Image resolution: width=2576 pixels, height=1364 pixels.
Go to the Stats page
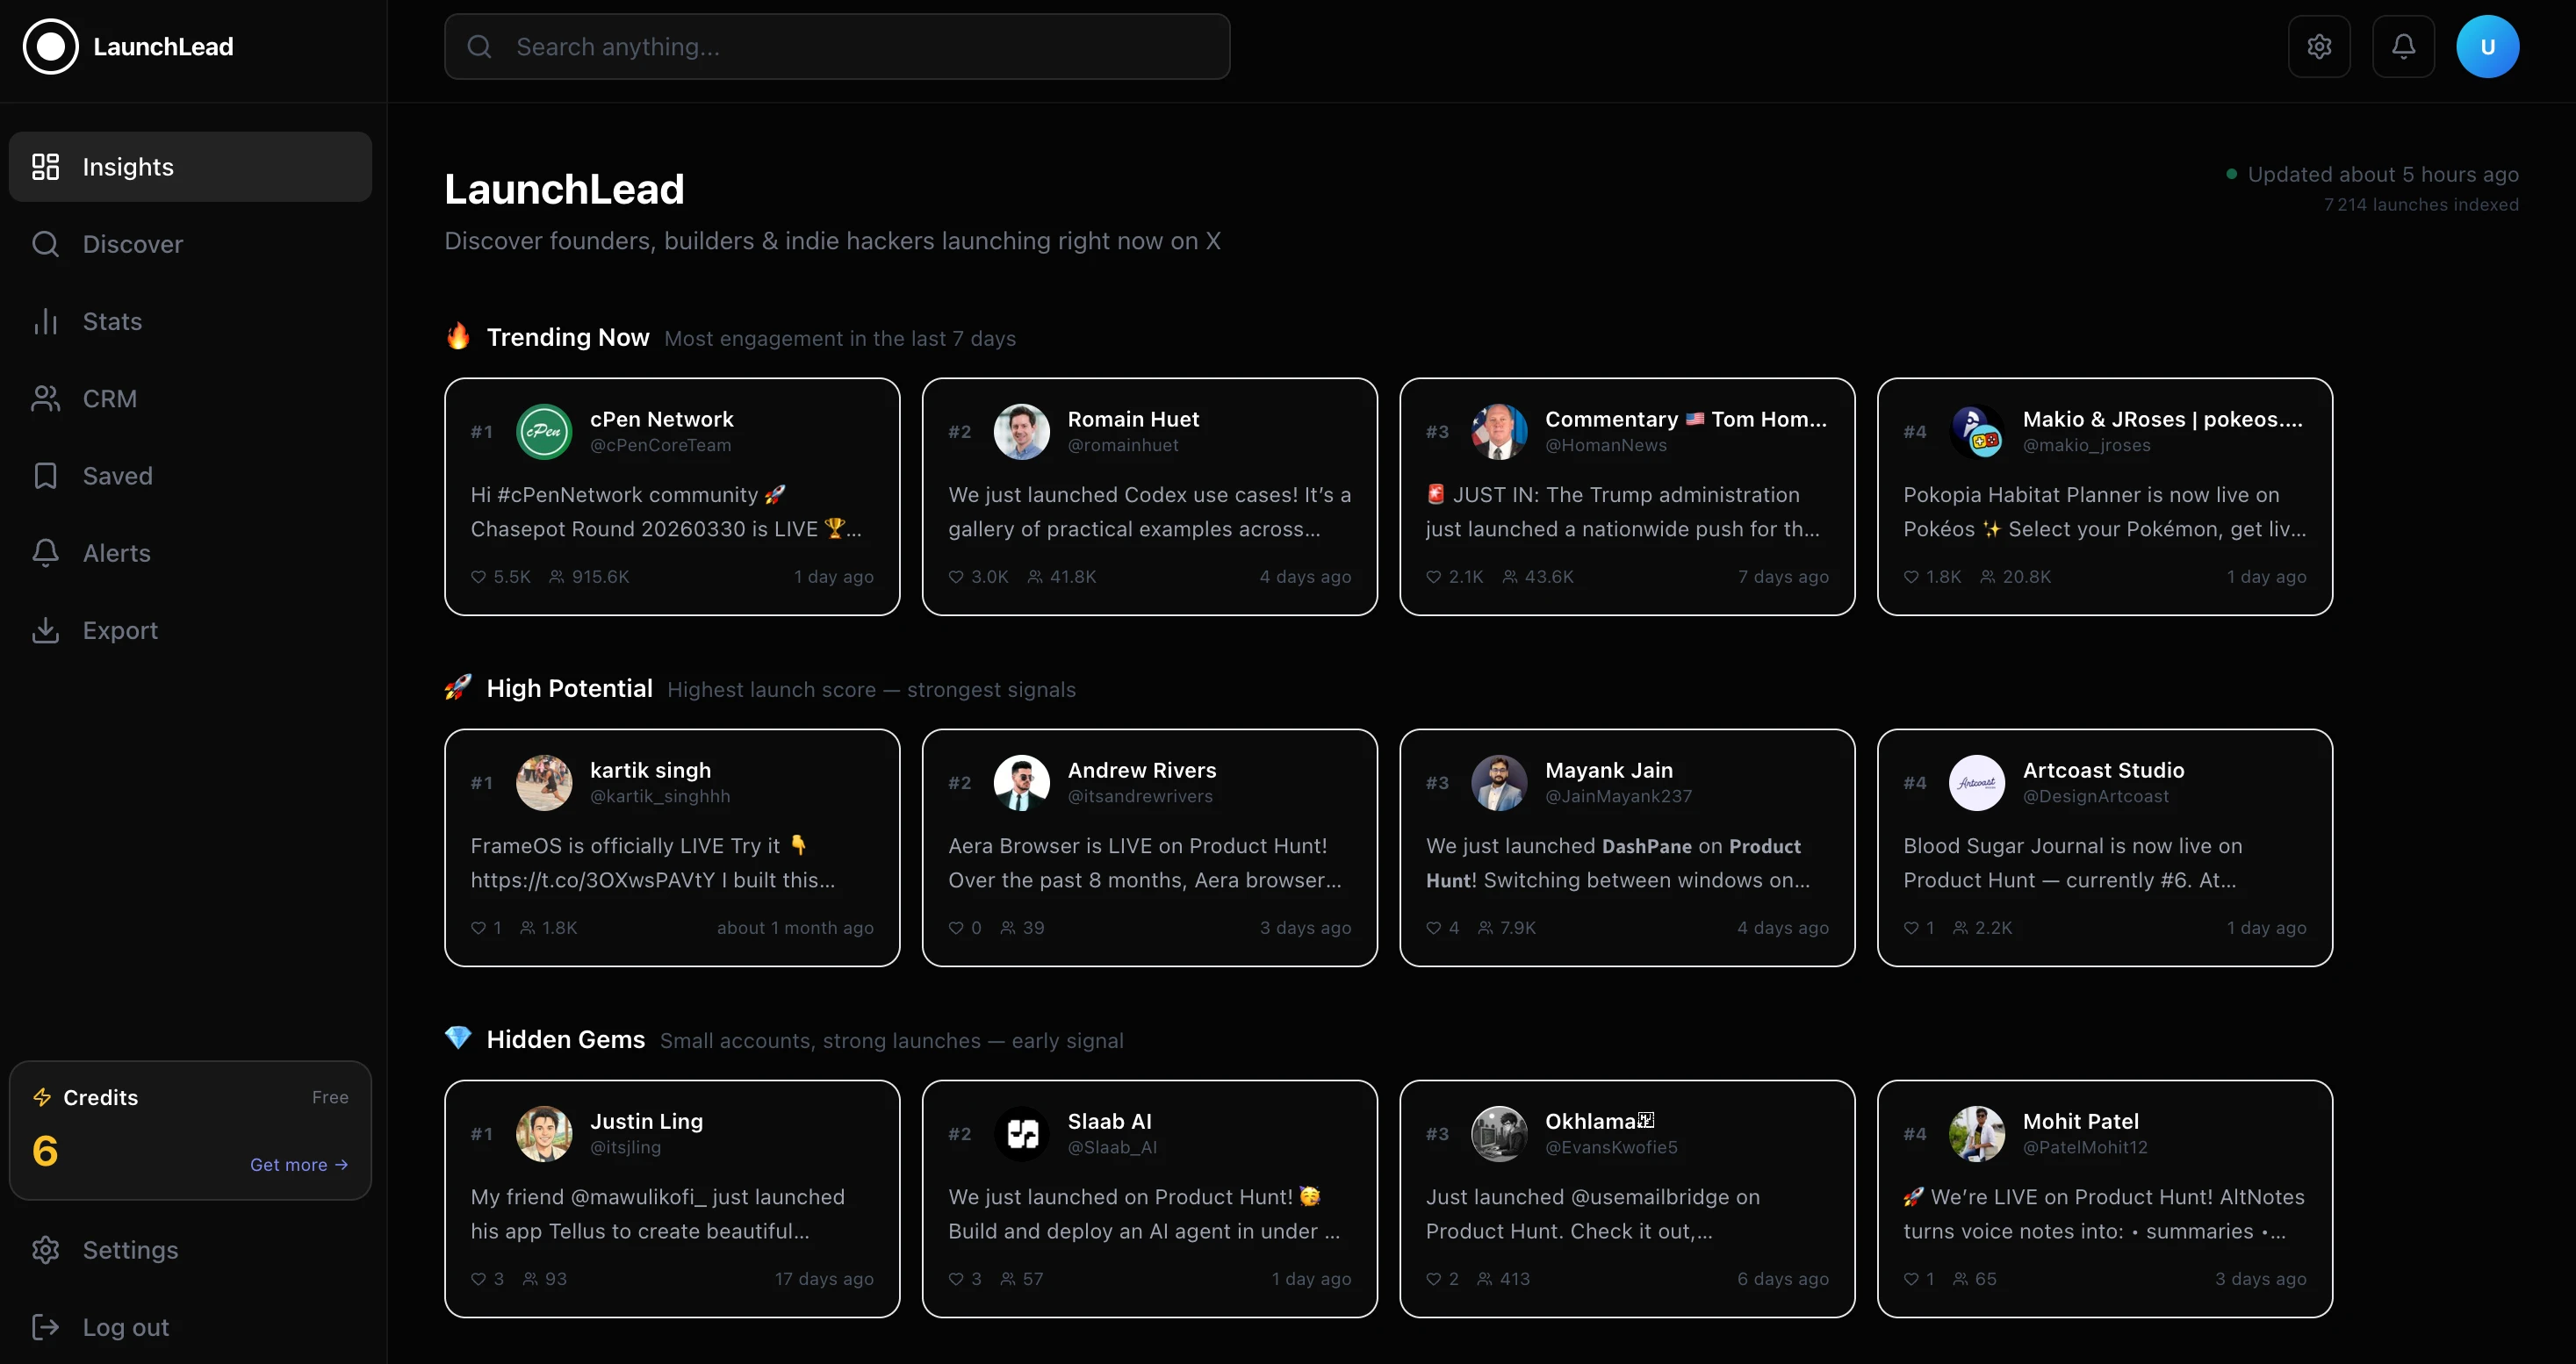pos(112,321)
